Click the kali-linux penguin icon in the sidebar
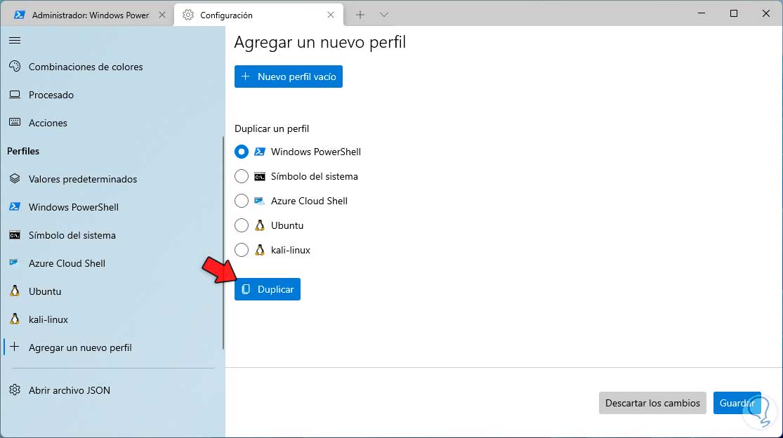 coord(15,319)
